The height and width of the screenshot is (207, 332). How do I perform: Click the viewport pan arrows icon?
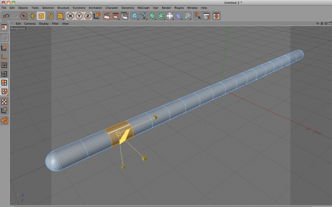(x=318, y=23)
